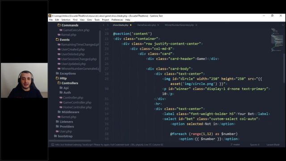Open UserCreated.php in Events folder

[73, 50]
